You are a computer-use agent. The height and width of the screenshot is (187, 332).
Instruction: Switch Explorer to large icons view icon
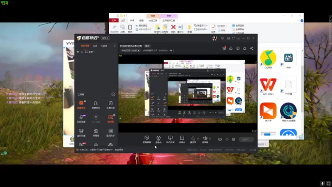[301, 138]
